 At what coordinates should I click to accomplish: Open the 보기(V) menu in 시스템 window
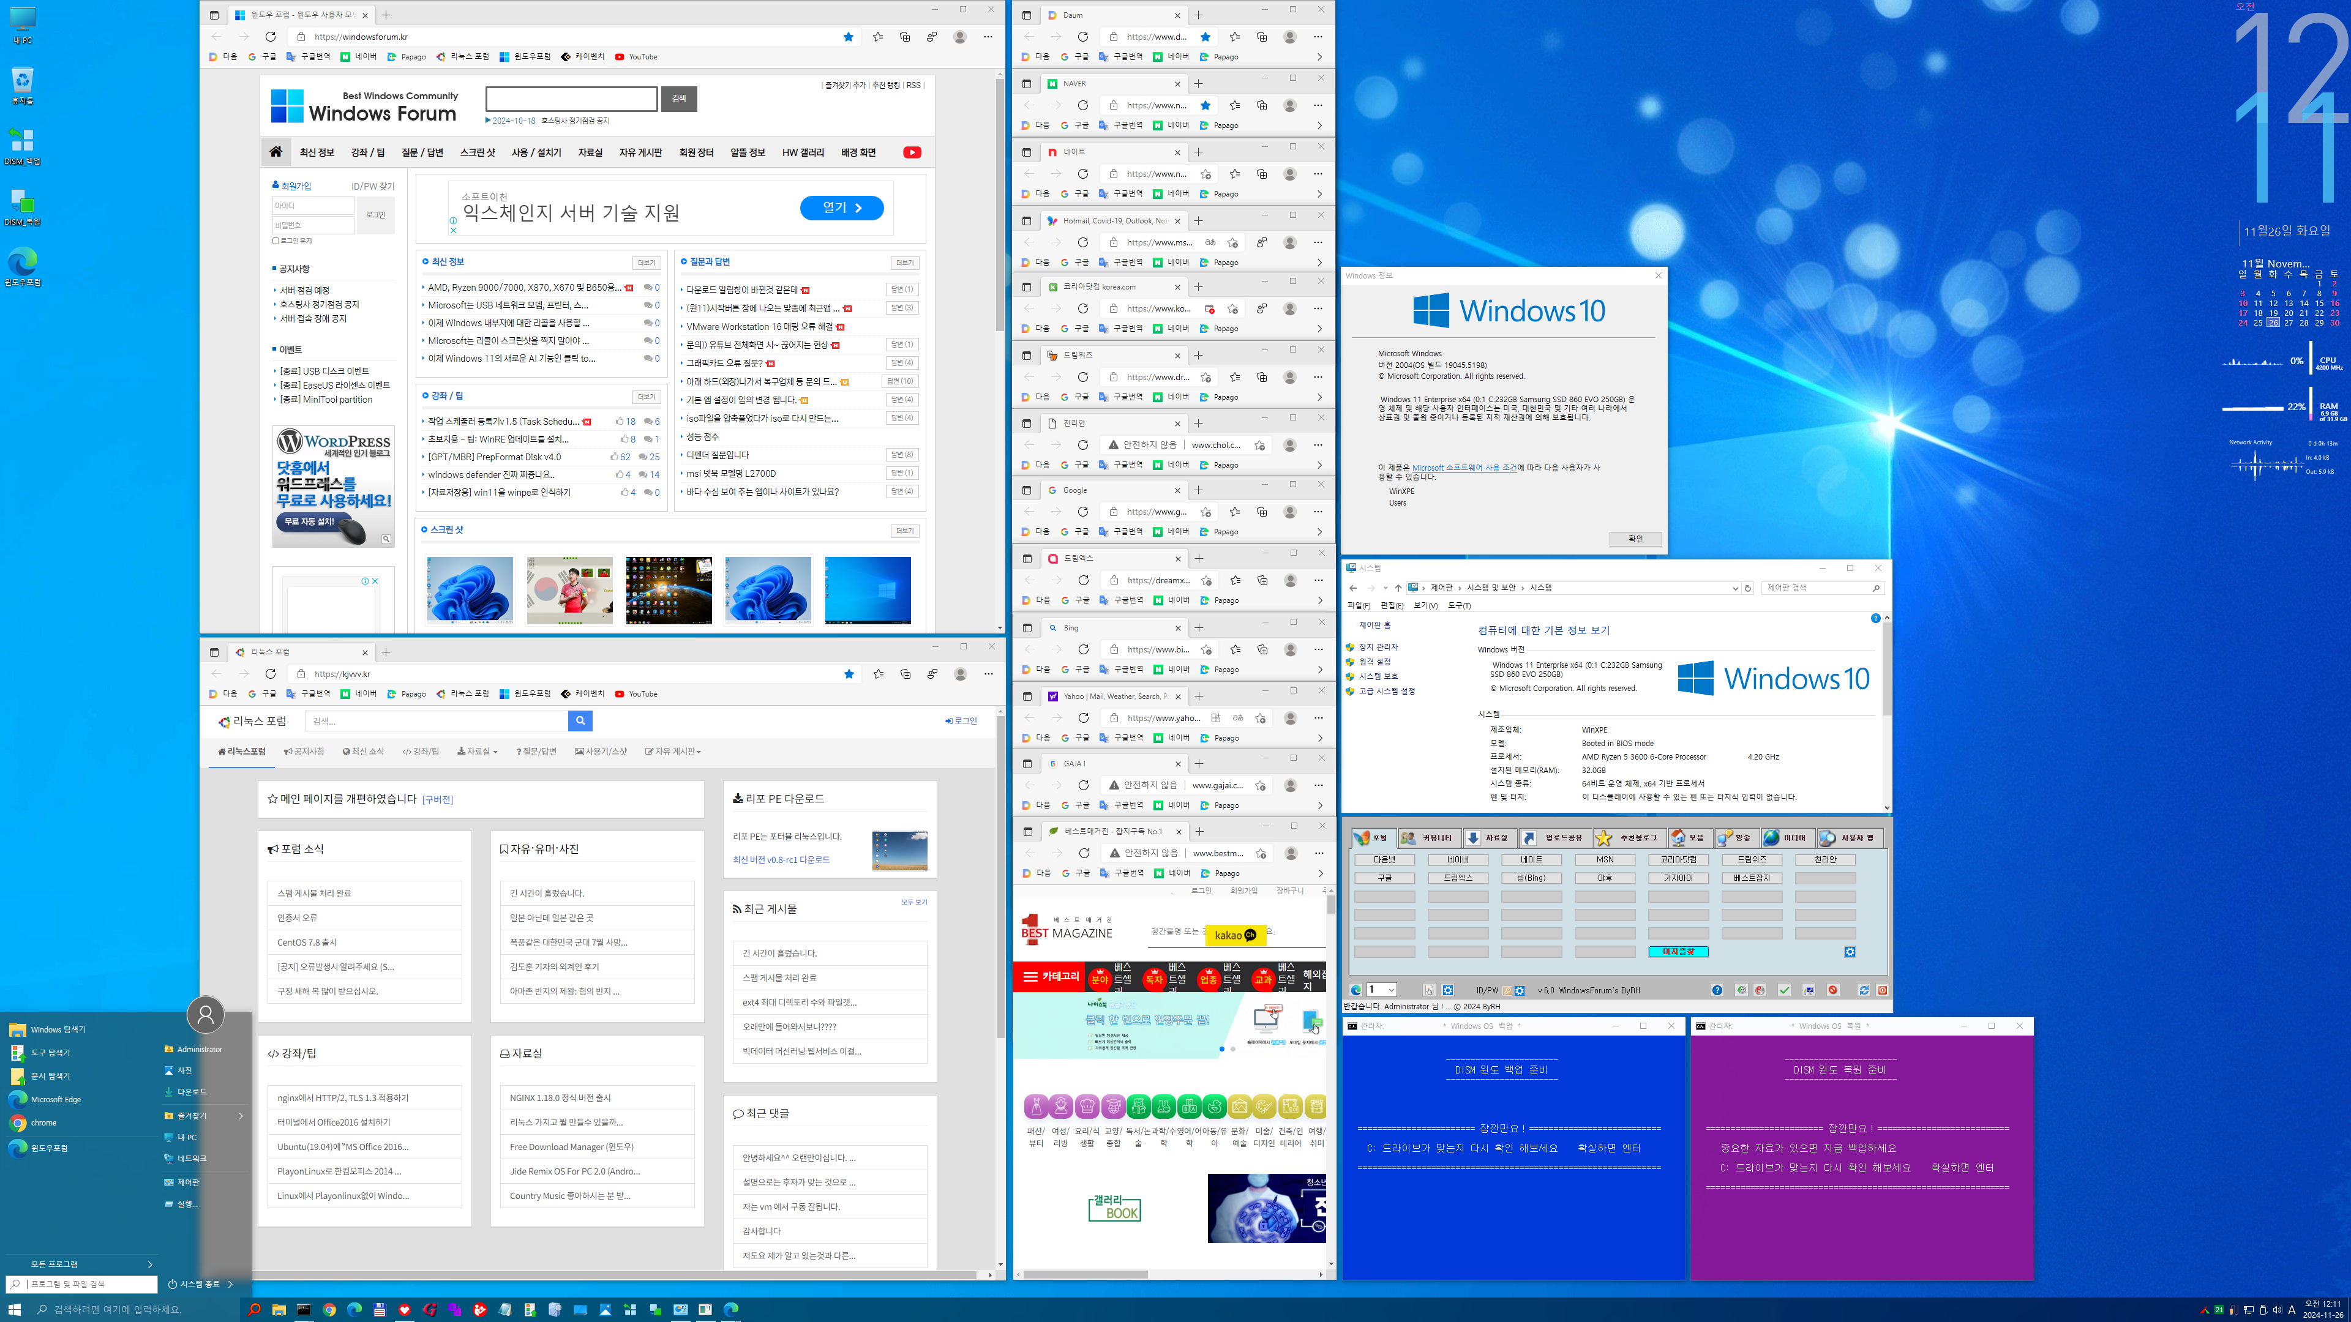coord(1425,606)
